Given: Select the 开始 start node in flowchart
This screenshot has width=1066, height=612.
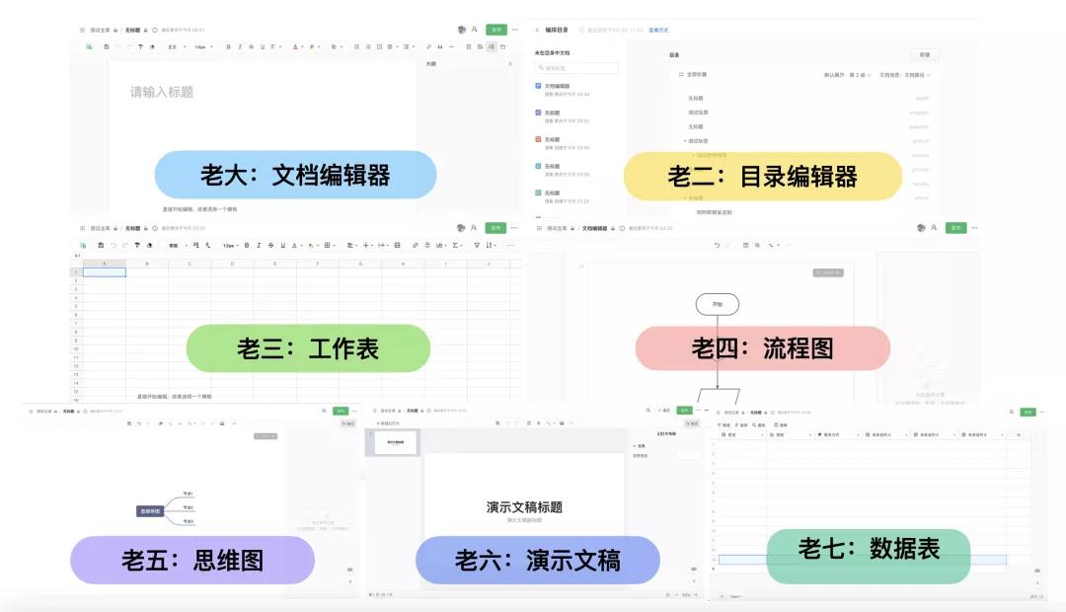Looking at the screenshot, I should (718, 304).
